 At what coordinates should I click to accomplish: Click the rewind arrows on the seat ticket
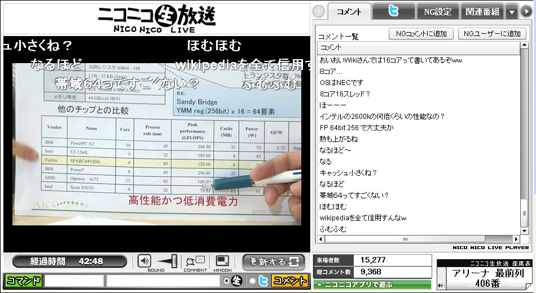(x=441, y=286)
